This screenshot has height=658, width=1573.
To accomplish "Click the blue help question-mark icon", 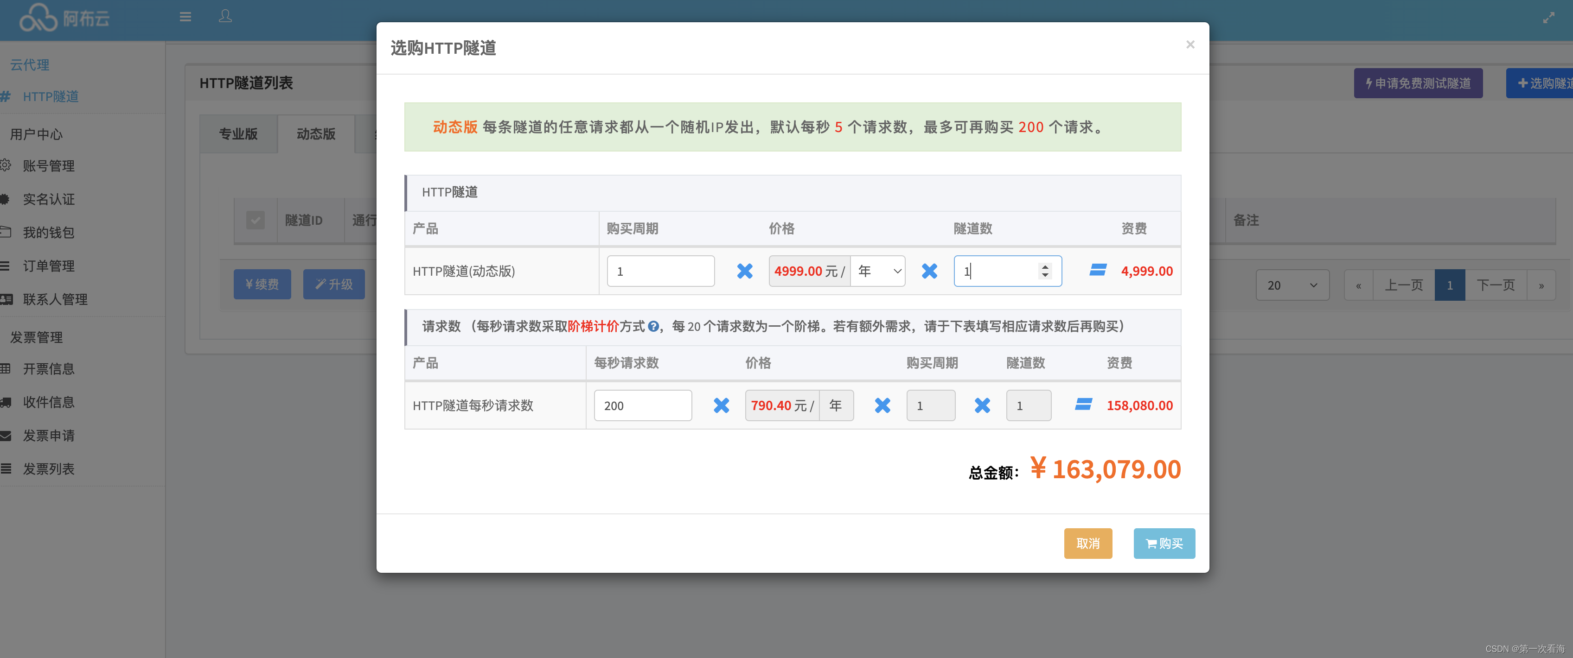I will point(653,327).
